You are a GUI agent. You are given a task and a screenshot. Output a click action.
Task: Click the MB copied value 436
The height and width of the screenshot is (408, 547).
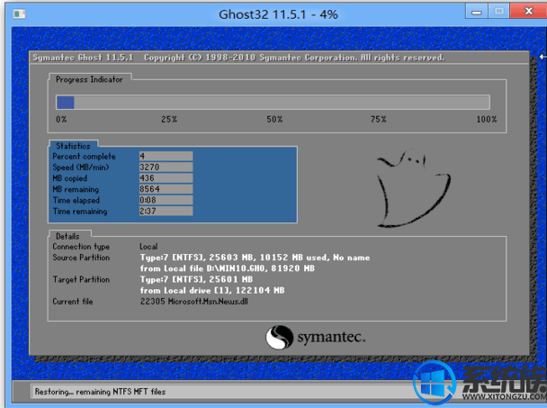(166, 178)
